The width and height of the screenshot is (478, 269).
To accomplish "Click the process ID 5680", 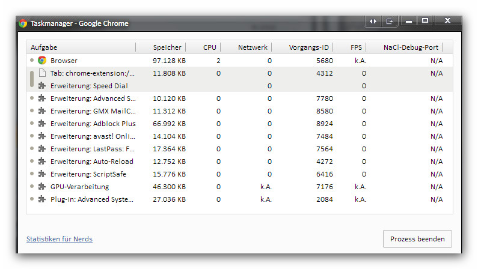I will [x=325, y=61].
